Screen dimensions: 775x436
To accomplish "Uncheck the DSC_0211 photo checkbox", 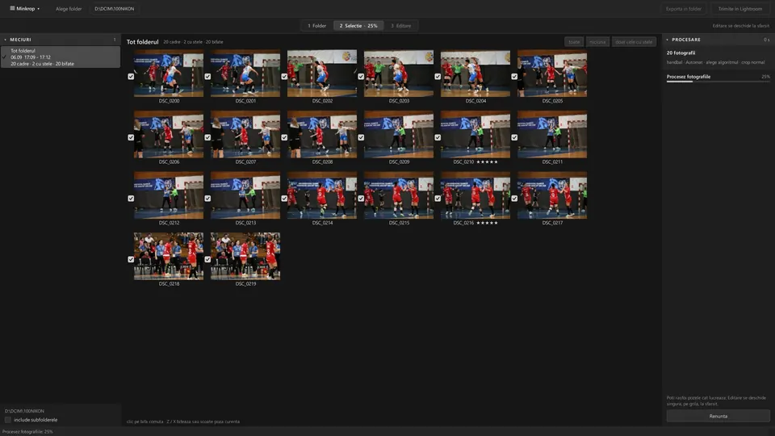I will click(x=514, y=137).
